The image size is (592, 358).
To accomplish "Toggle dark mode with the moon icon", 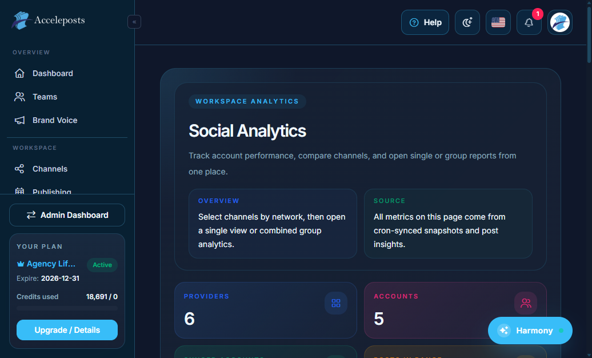I will (x=467, y=22).
